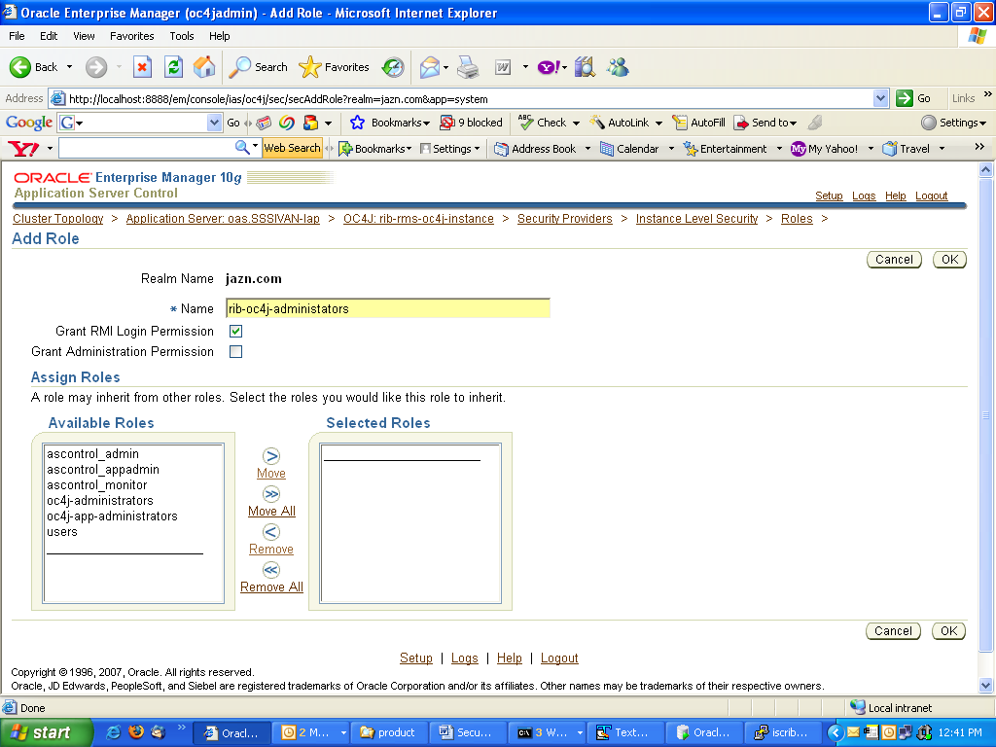Click the Print icon
996x747 pixels.
(468, 67)
